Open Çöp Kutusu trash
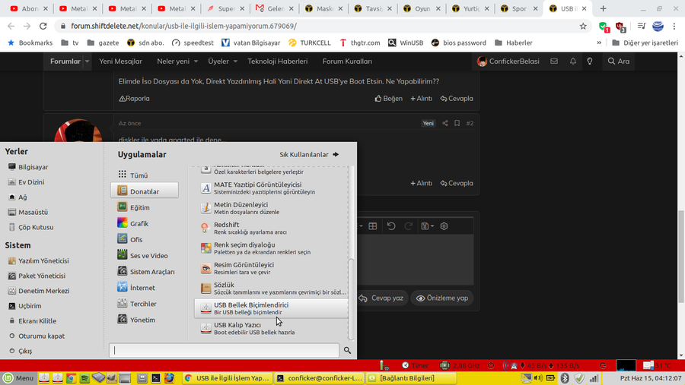The image size is (685, 385). (30, 227)
